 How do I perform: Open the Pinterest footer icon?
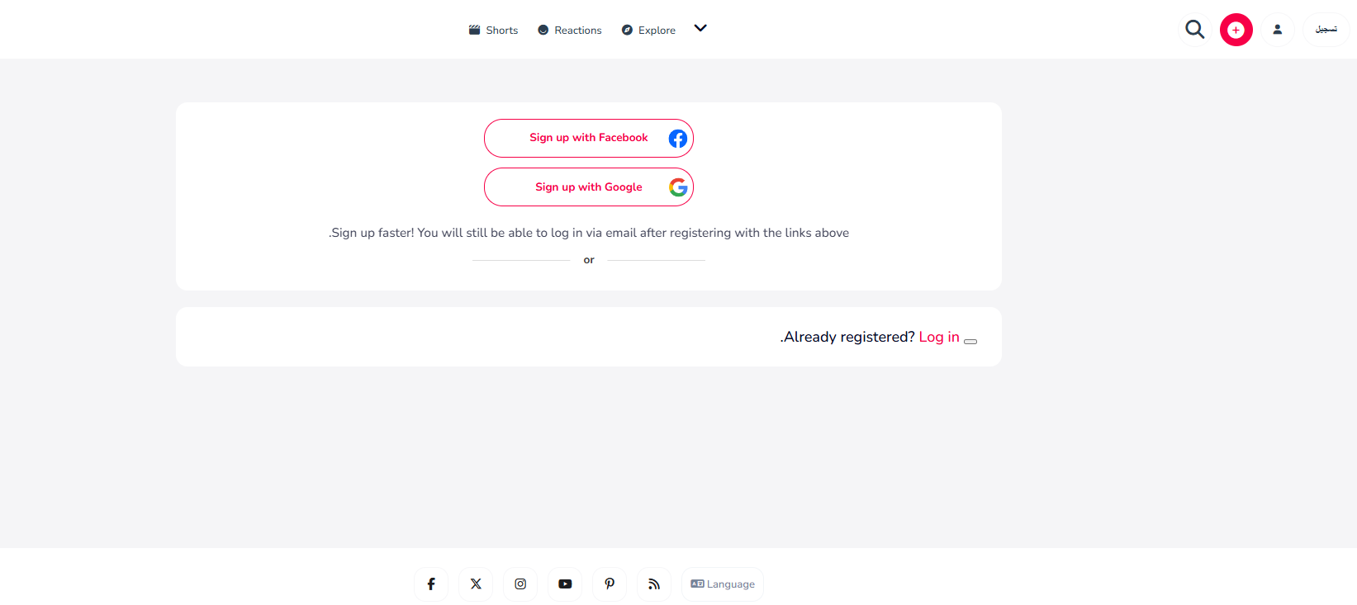click(x=610, y=584)
